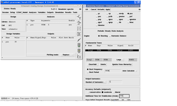Set errpreset to liberal
Screen dimensions: 177x106
(114, 92)
